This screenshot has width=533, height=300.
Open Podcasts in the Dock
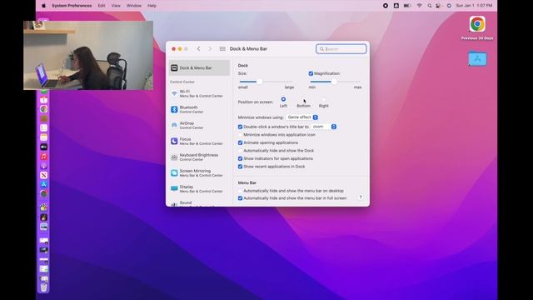(x=44, y=166)
